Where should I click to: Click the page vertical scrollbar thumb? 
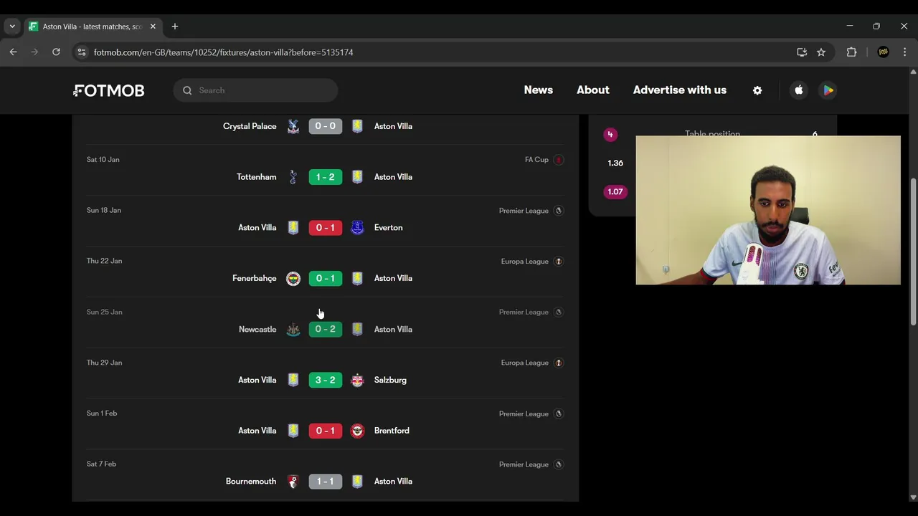pos(913,251)
